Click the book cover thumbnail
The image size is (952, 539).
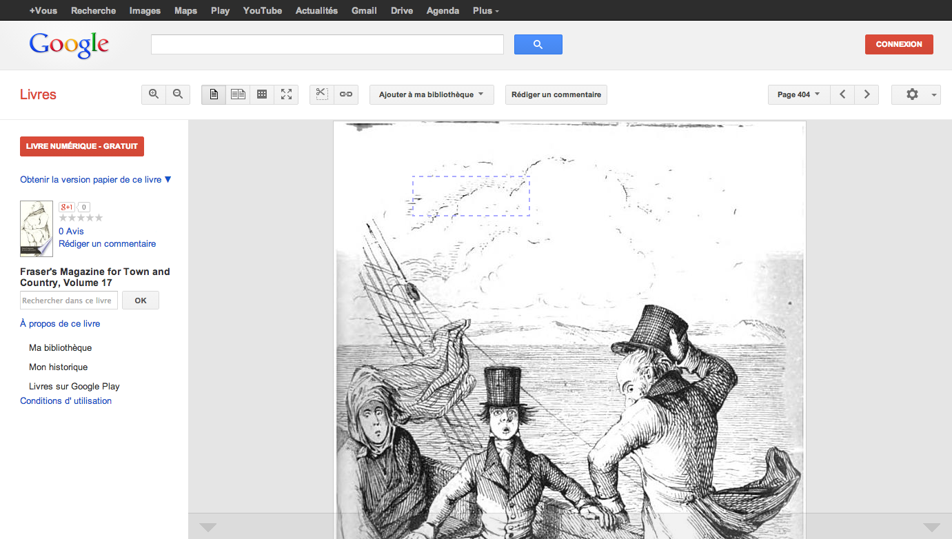point(37,228)
